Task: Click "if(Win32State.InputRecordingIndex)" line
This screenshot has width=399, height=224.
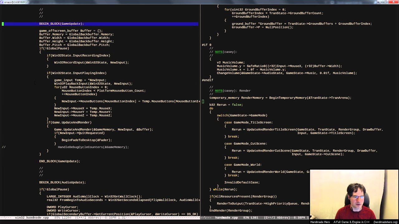Action: [78, 55]
